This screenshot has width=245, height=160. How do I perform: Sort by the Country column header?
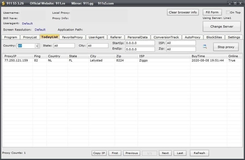(57, 56)
